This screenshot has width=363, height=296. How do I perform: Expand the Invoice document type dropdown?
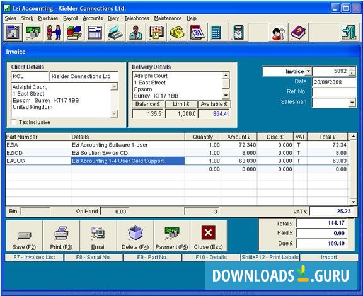pyautogui.click(x=308, y=71)
